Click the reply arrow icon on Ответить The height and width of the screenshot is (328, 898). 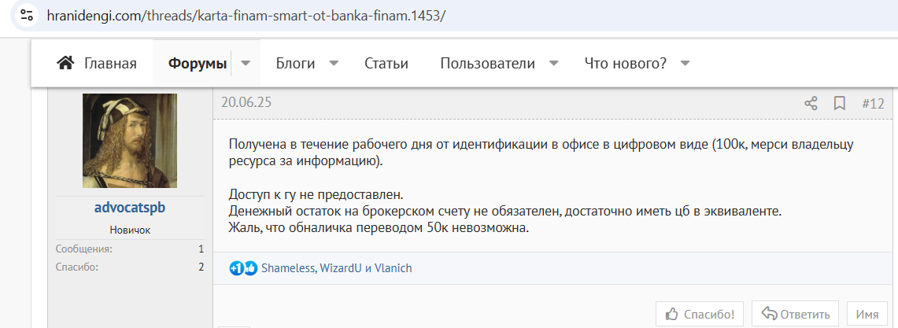tap(769, 314)
